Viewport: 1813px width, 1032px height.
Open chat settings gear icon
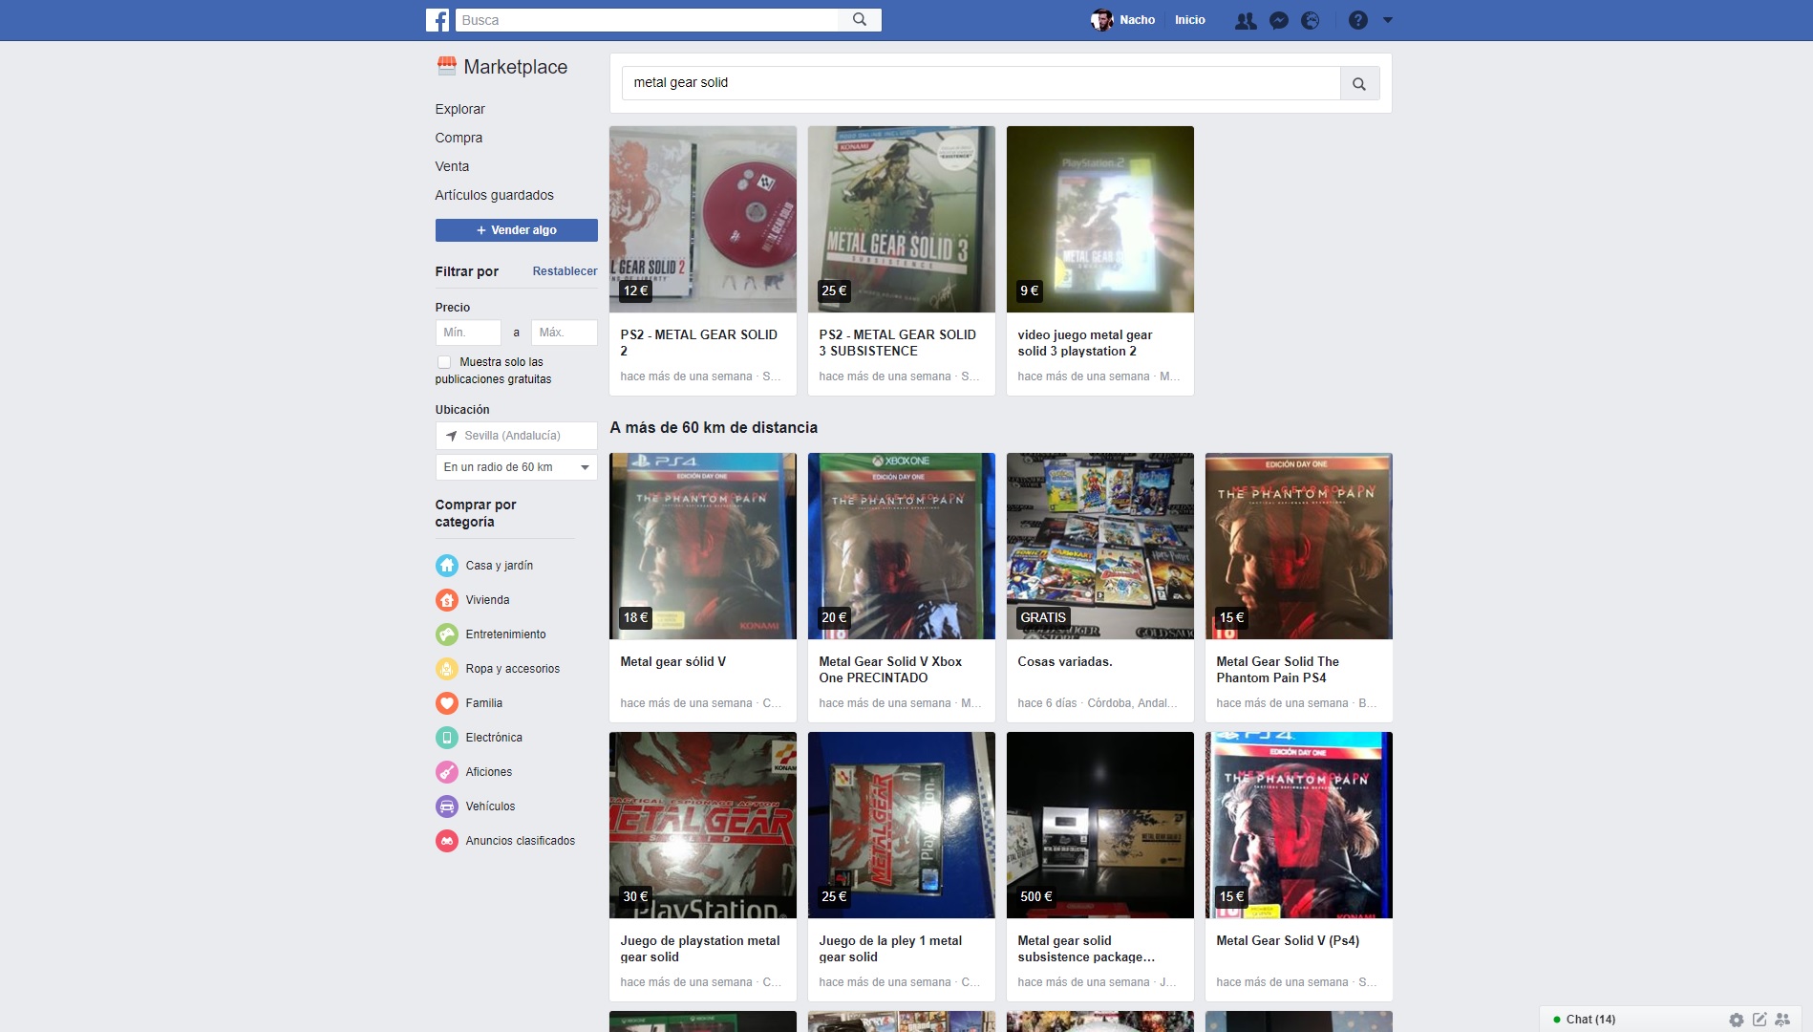[1736, 1020]
